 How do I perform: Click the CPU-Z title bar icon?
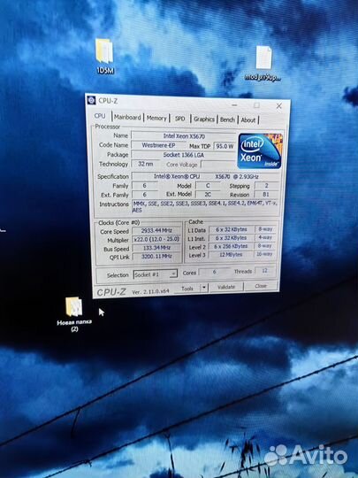point(91,100)
